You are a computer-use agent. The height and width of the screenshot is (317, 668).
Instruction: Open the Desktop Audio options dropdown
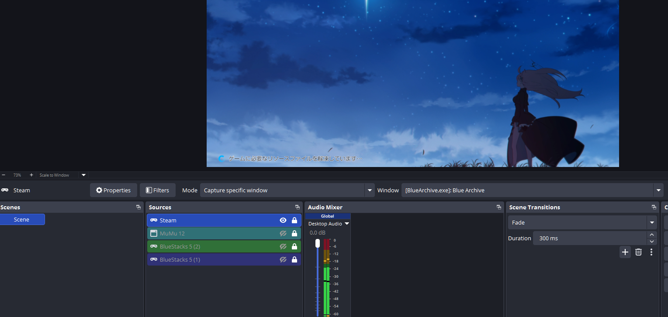point(347,224)
